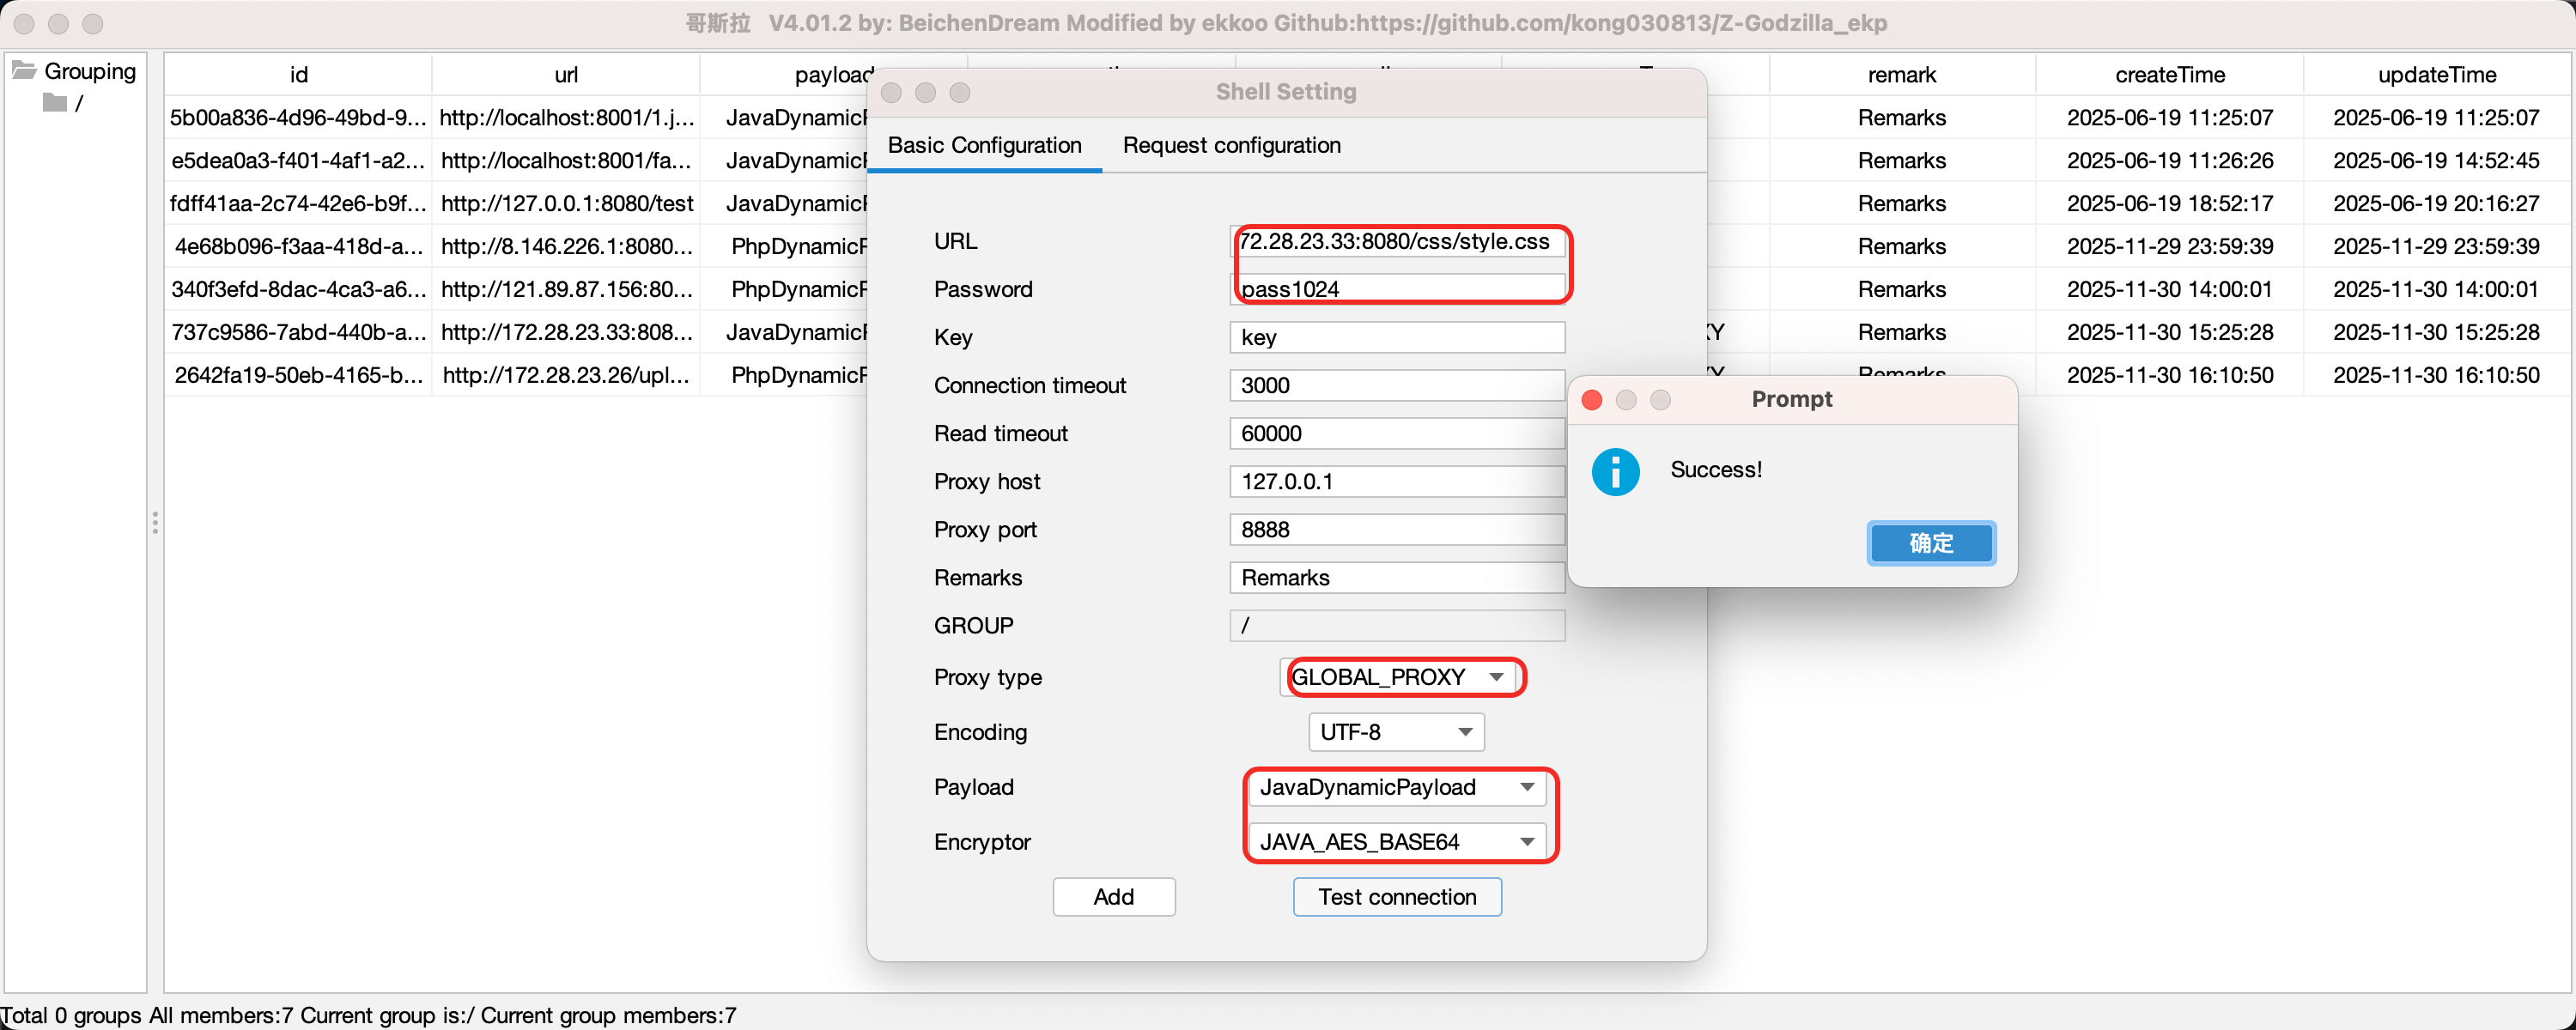Click the Connection timeout field

click(x=1396, y=386)
